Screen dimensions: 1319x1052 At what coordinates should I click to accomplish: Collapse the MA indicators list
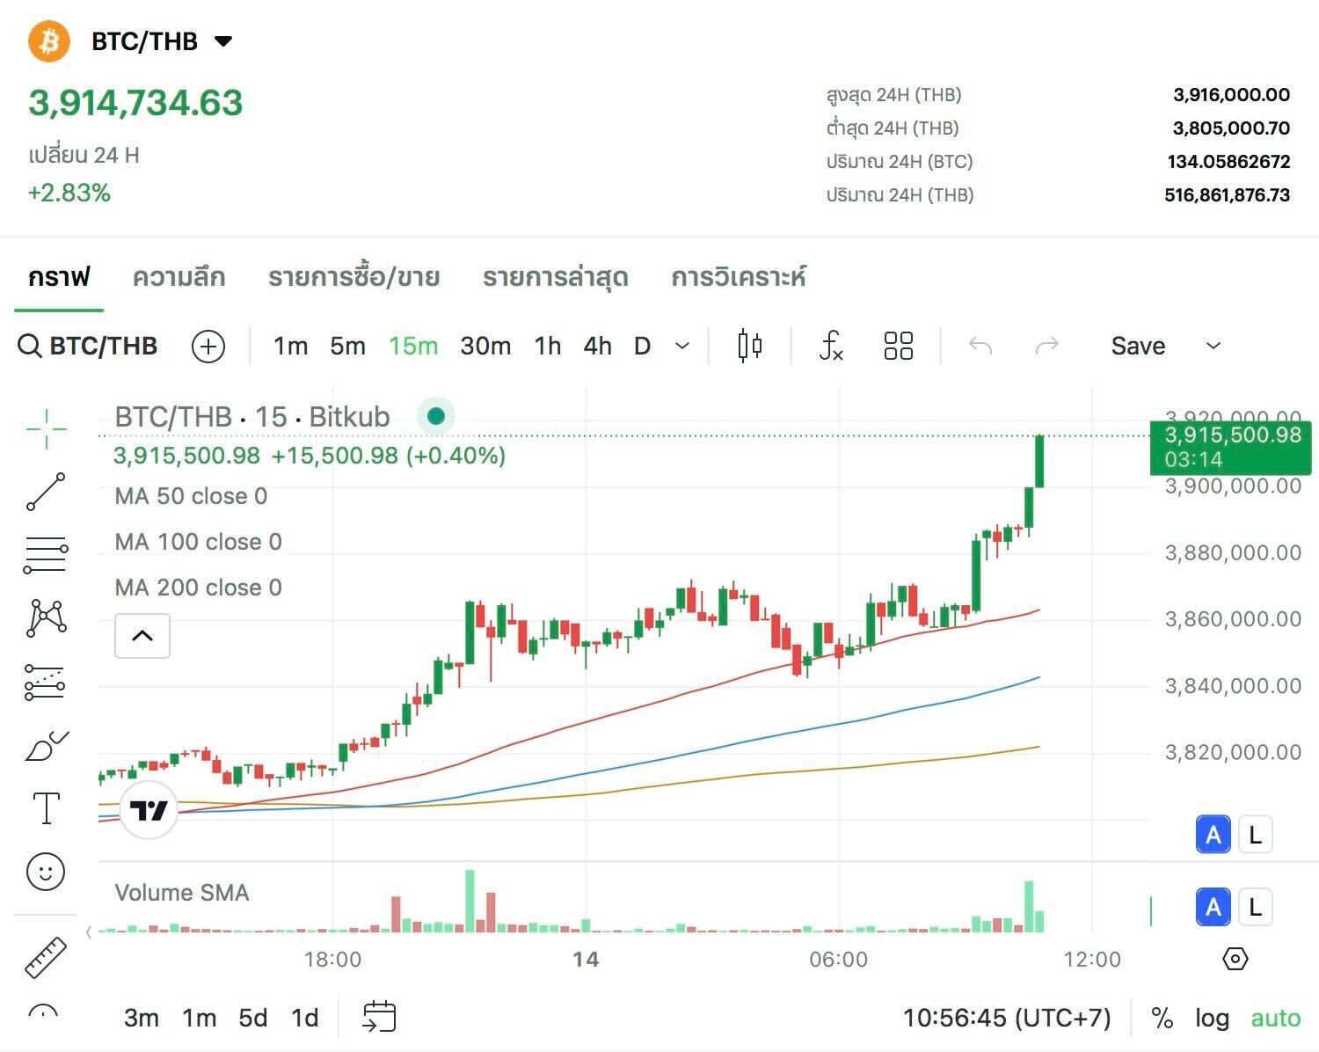point(142,635)
